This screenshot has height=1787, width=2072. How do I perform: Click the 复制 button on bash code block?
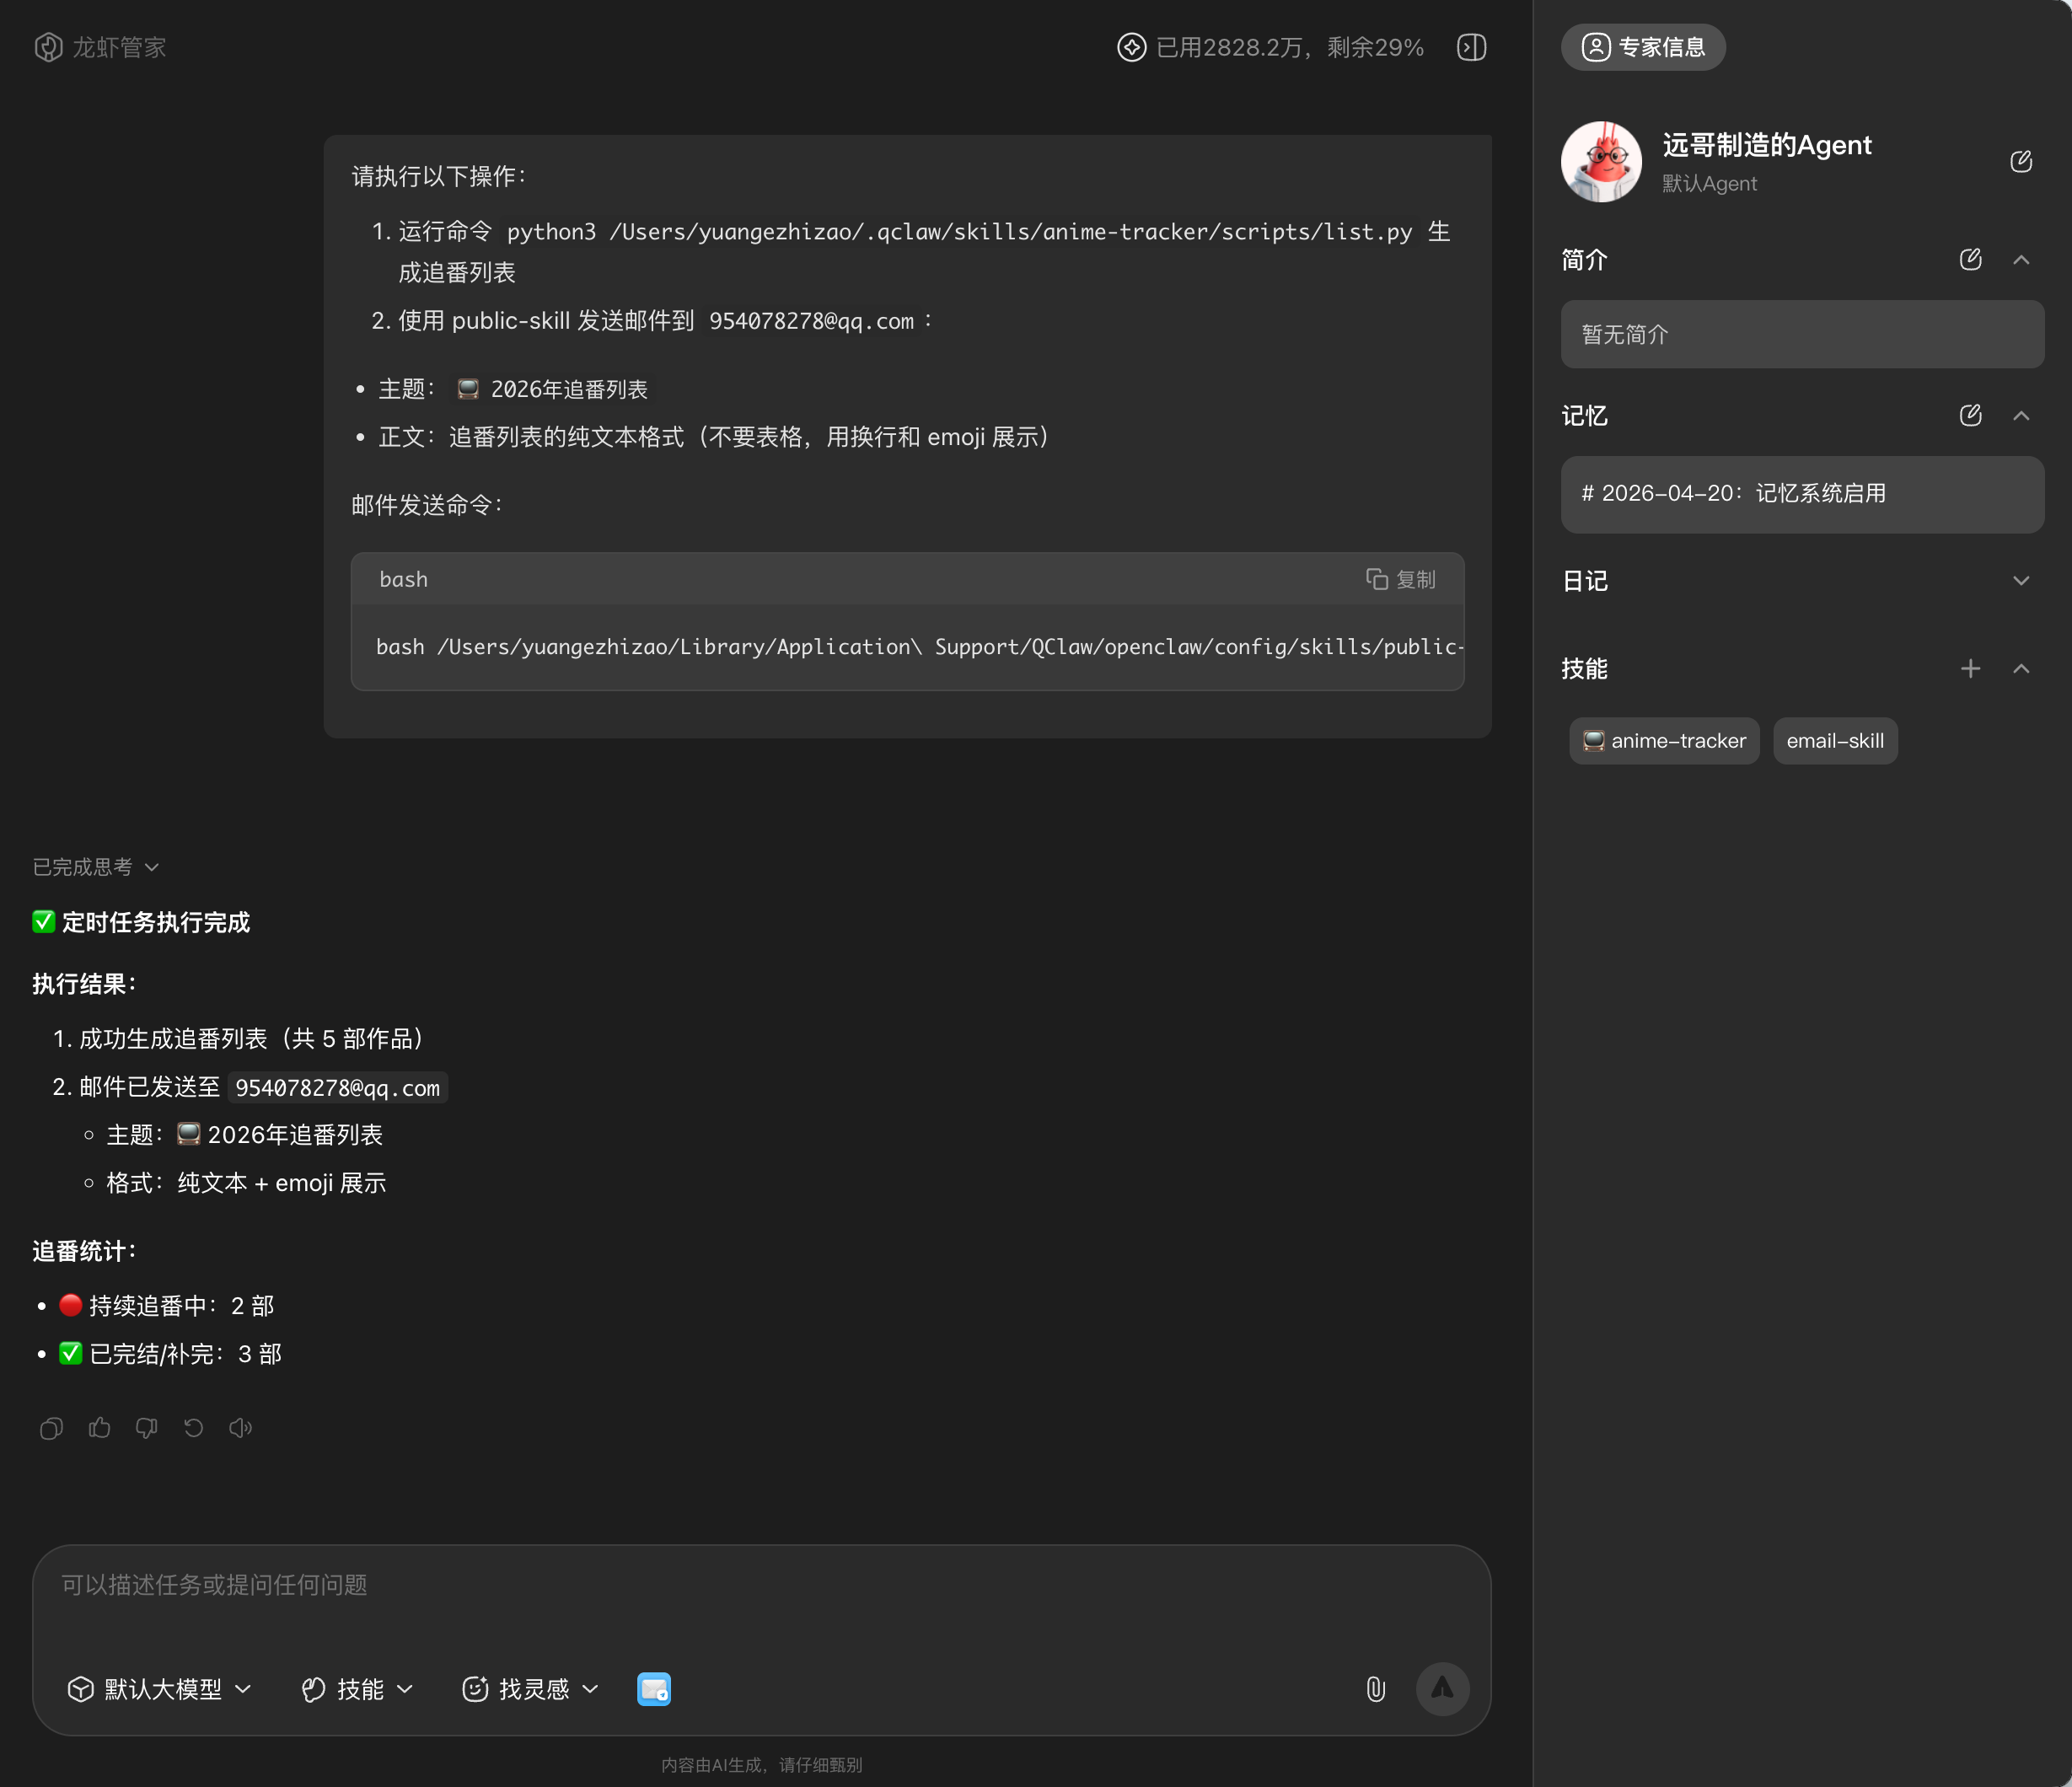(x=1400, y=579)
